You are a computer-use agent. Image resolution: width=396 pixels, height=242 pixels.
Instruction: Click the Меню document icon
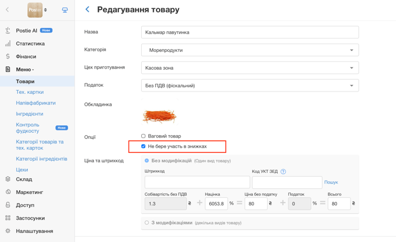pyautogui.click(x=8, y=69)
